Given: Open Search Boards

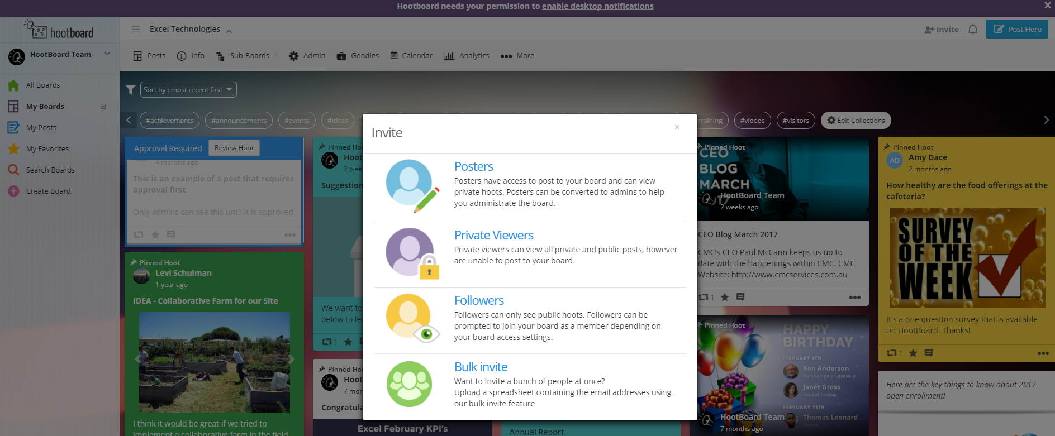Looking at the screenshot, I should click(x=50, y=170).
